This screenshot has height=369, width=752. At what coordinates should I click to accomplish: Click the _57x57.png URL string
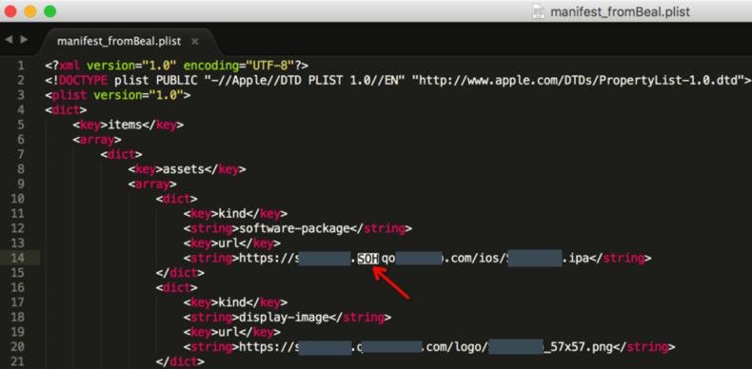429,347
